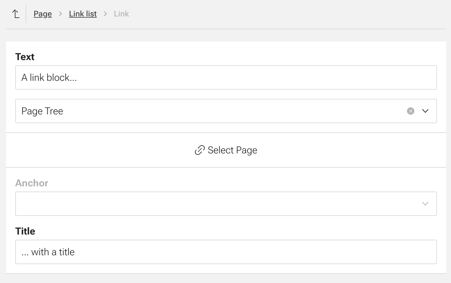Navigate to Page in the breadcrumb
Image resolution: width=451 pixels, height=283 pixels.
click(43, 14)
